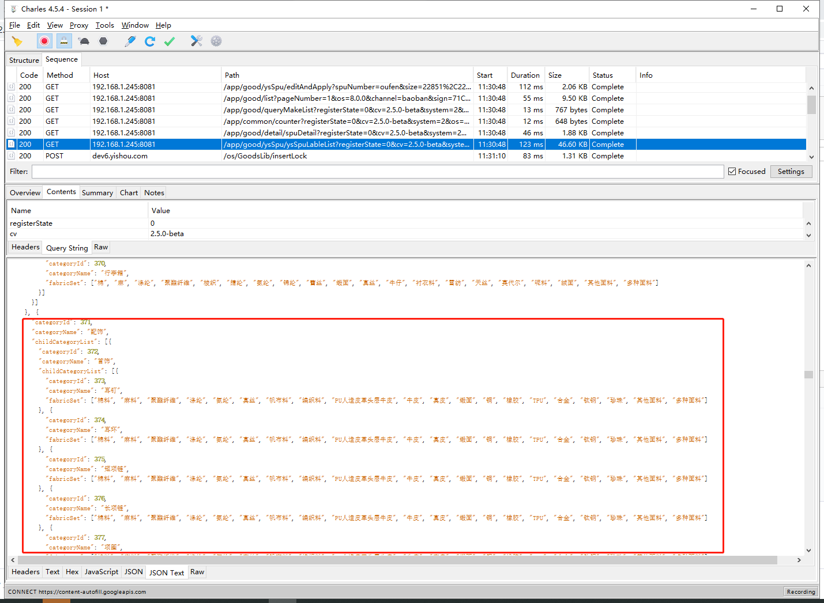The height and width of the screenshot is (603, 824).
Task: Select the Query String tab
Action: 67,248
